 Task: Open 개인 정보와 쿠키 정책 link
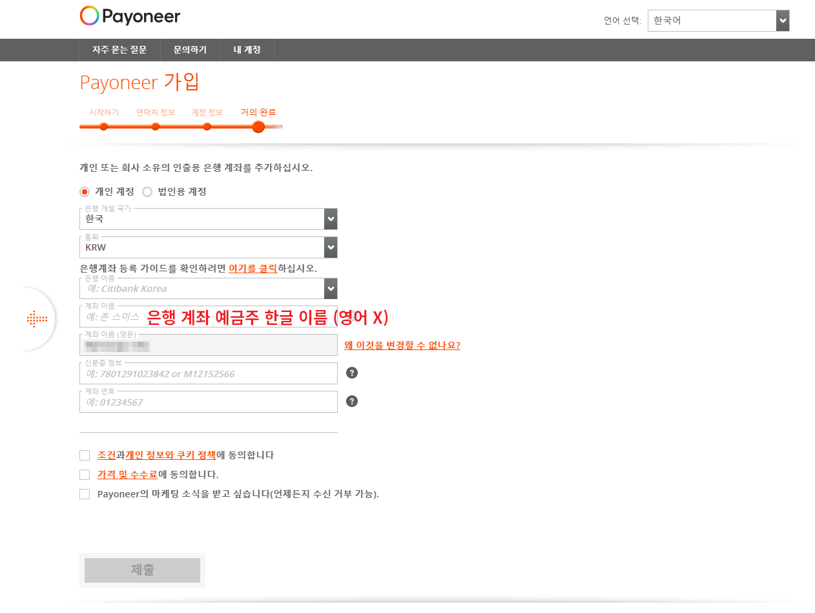[171, 455]
